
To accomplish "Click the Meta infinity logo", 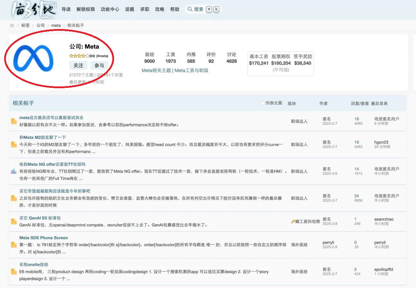I will [x=33, y=58].
